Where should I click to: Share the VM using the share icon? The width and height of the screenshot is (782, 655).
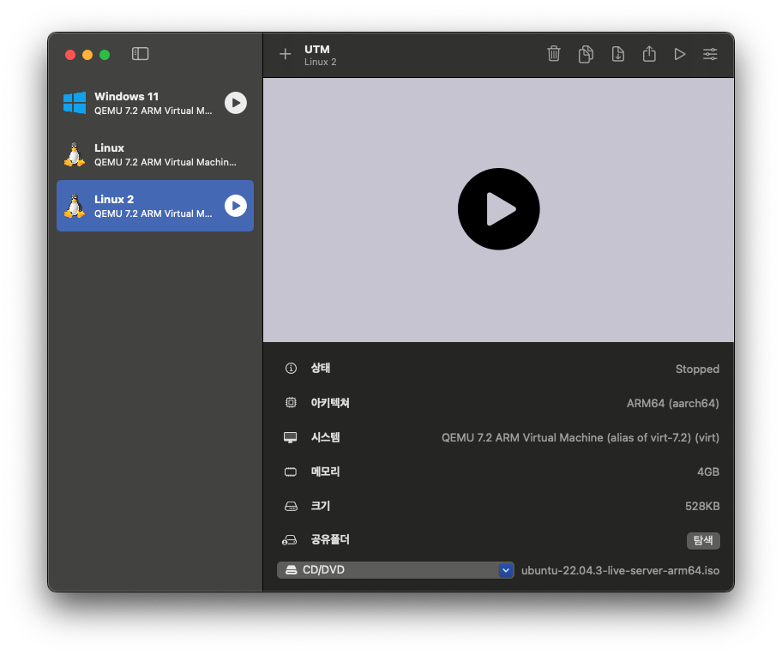pyautogui.click(x=649, y=54)
